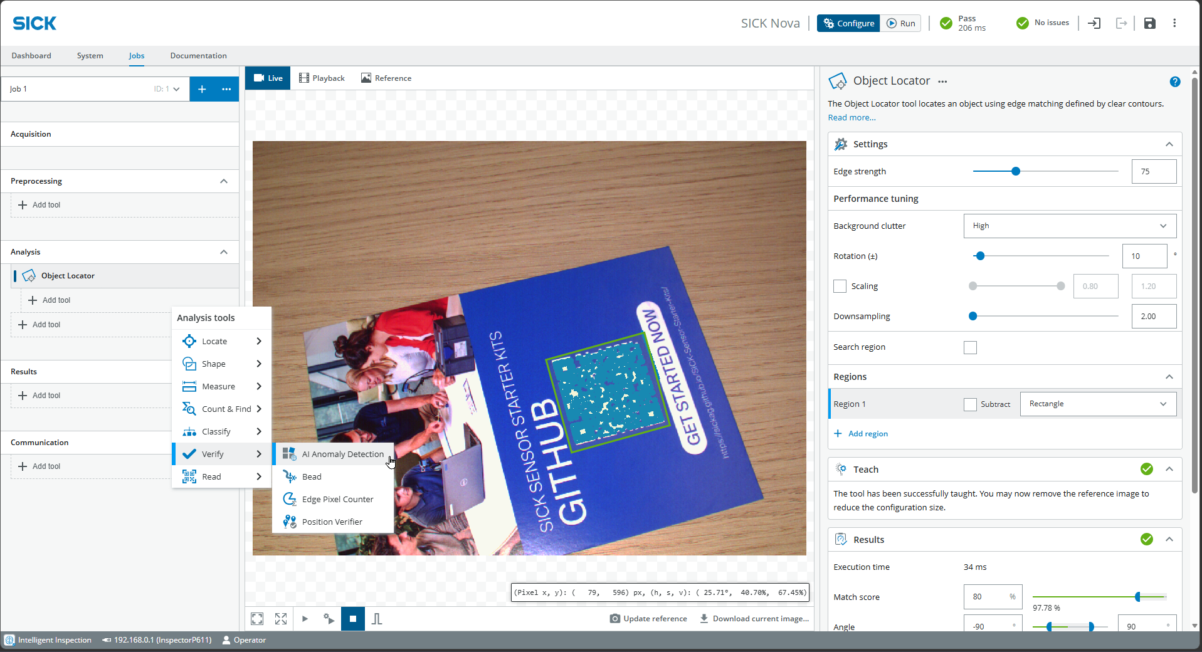Collapse the Preprocessing section

click(x=224, y=181)
